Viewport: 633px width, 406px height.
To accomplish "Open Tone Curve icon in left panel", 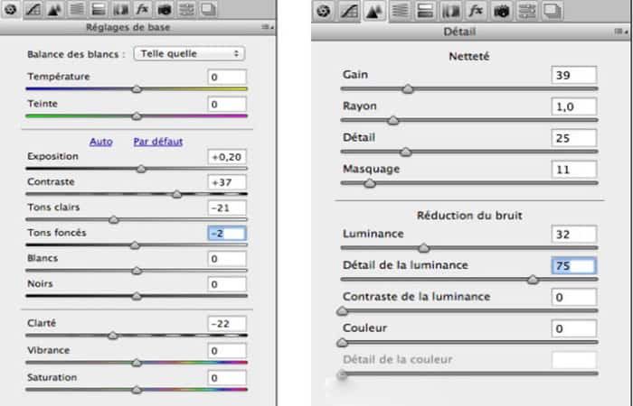I will [33, 9].
